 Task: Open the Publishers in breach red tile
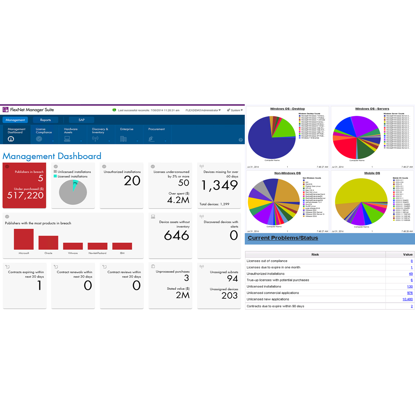click(24, 185)
